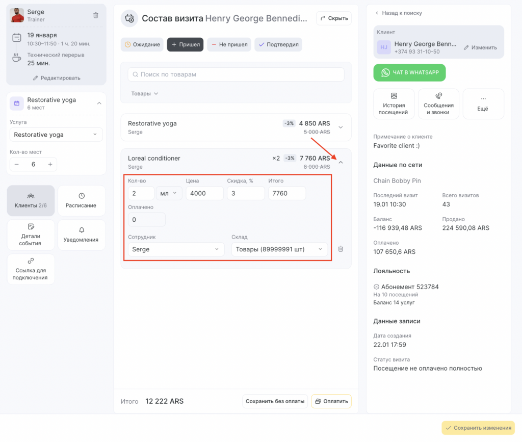This screenshot has height=442, width=522.
Task: Set visit status to Ожидание
Action: (142, 45)
